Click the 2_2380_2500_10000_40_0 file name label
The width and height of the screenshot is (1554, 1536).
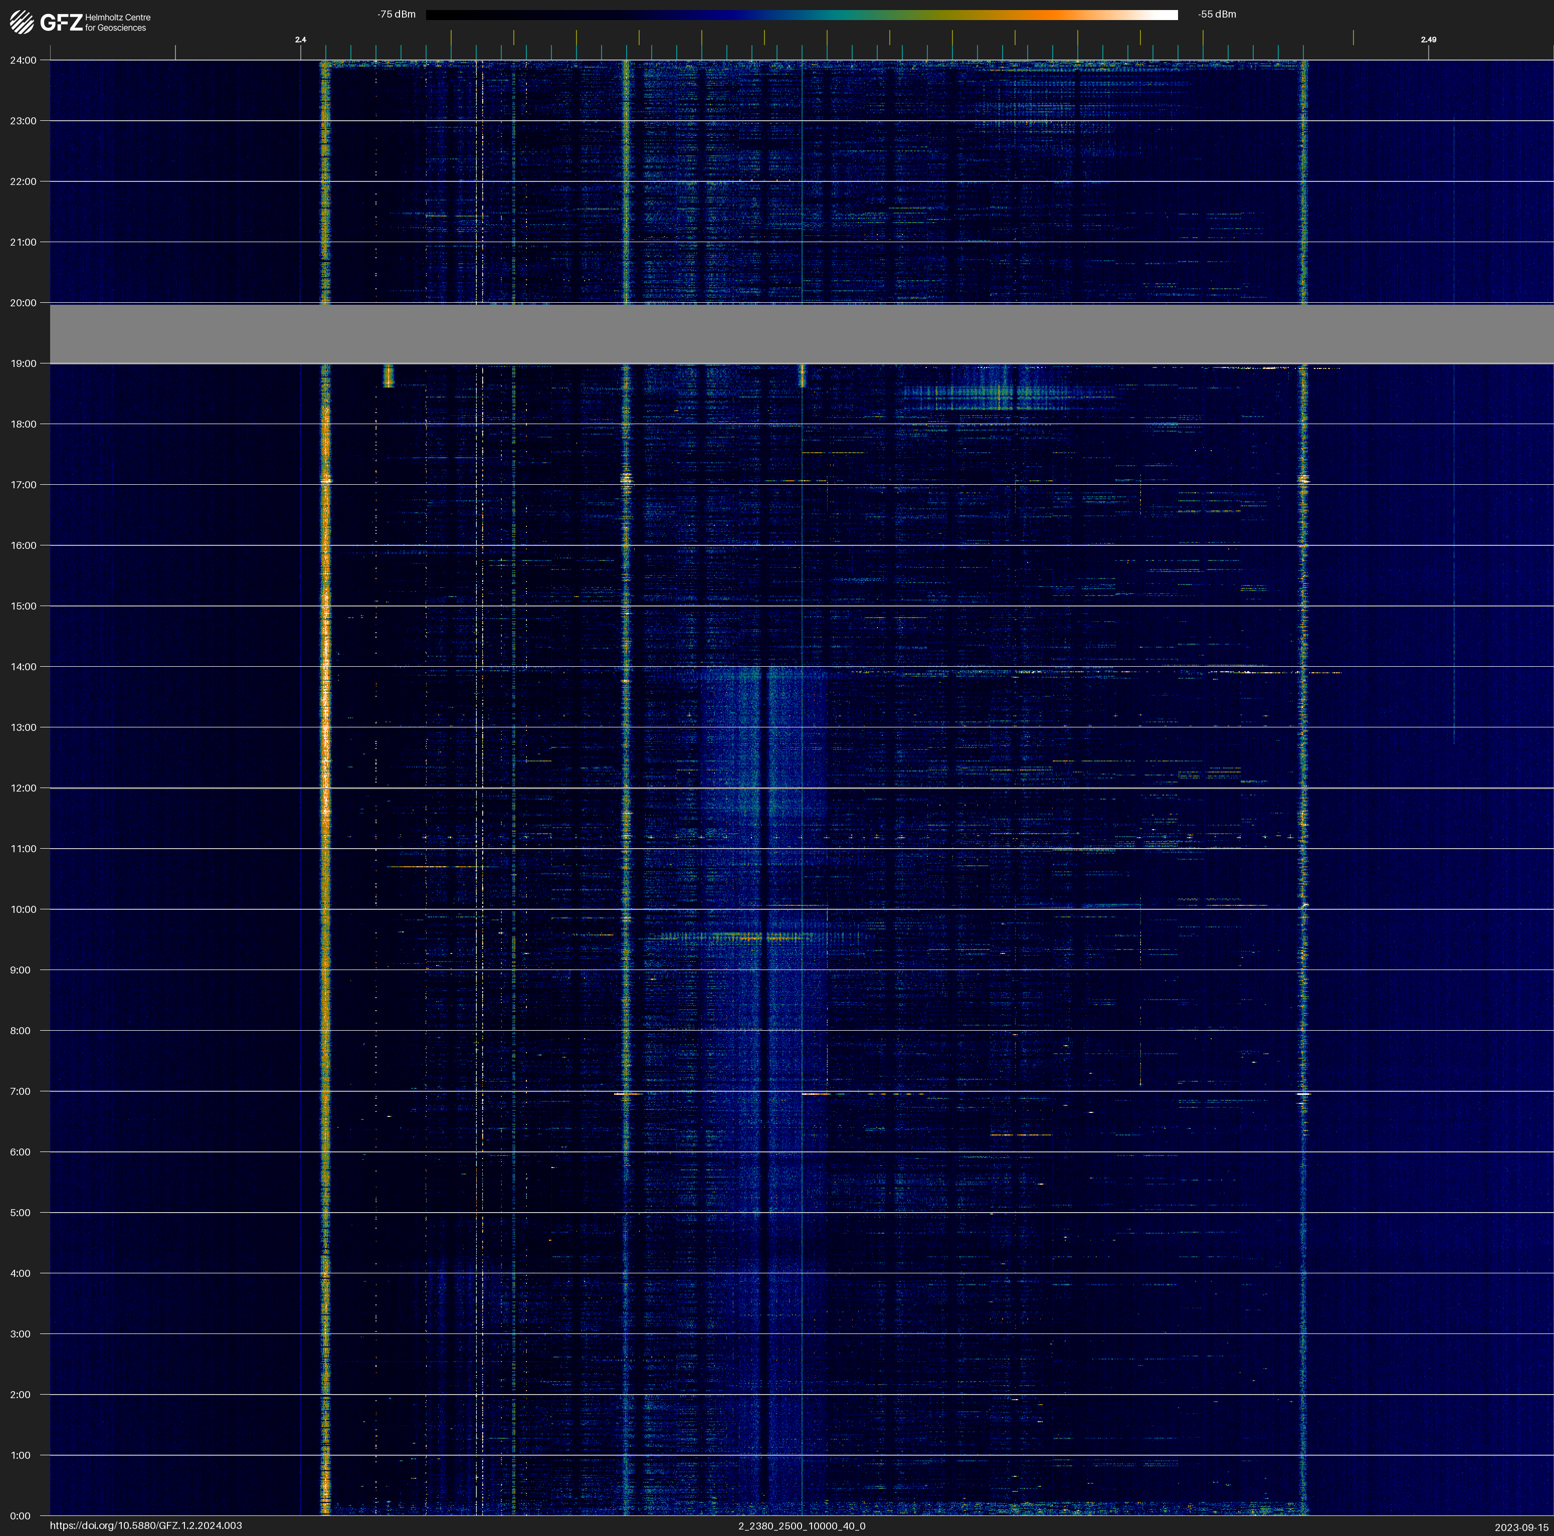(x=801, y=1525)
